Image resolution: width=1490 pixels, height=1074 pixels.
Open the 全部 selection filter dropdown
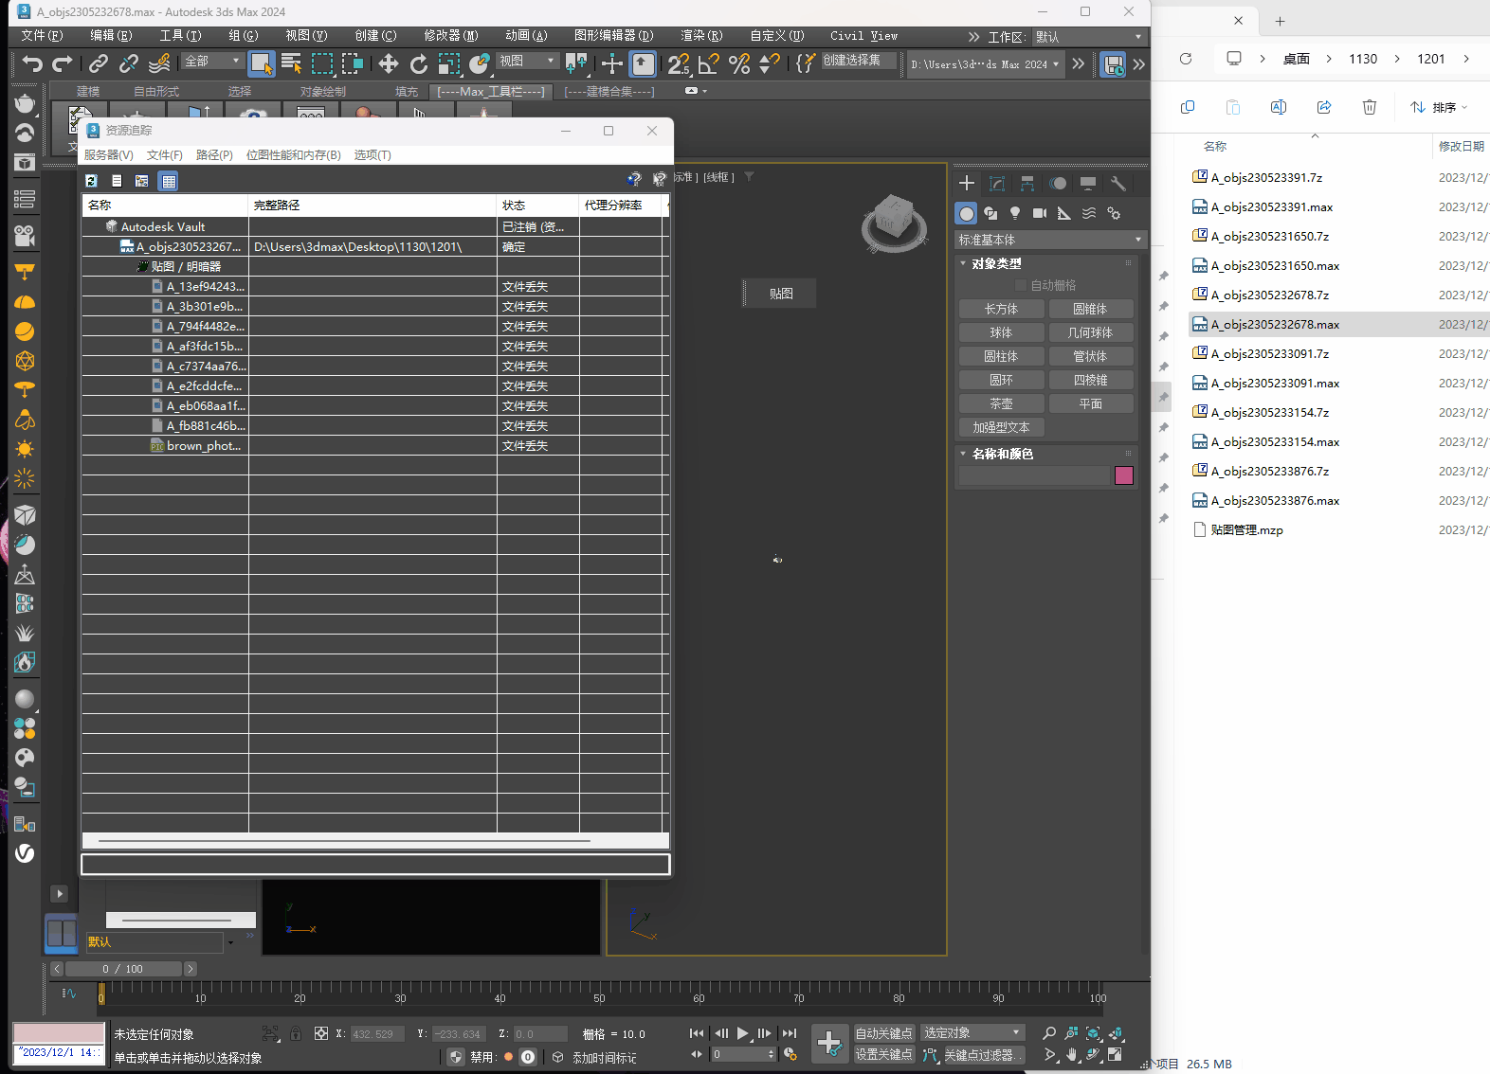[212, 61]
